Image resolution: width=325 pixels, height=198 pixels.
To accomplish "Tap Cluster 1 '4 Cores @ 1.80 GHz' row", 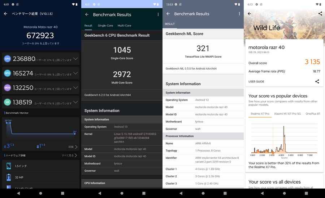I will (203, 169).
